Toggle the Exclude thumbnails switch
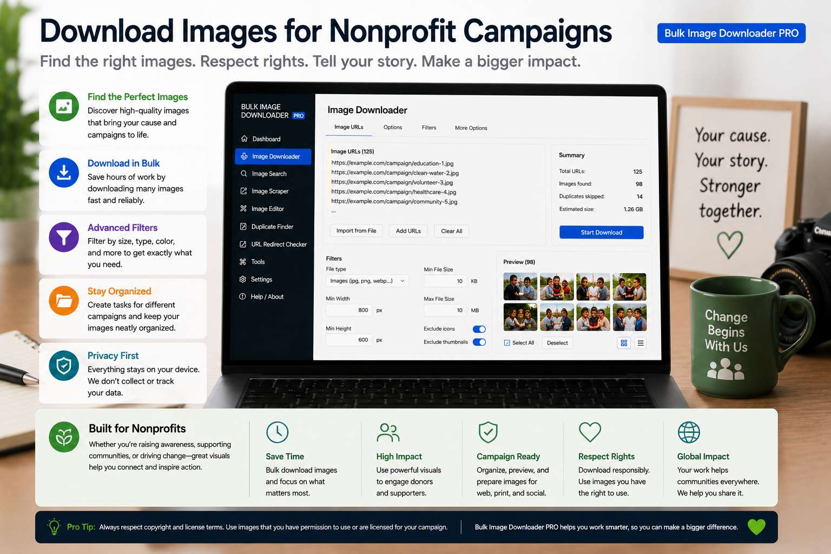The width and height of the screenshot is (831, 554). pos(479,342)
